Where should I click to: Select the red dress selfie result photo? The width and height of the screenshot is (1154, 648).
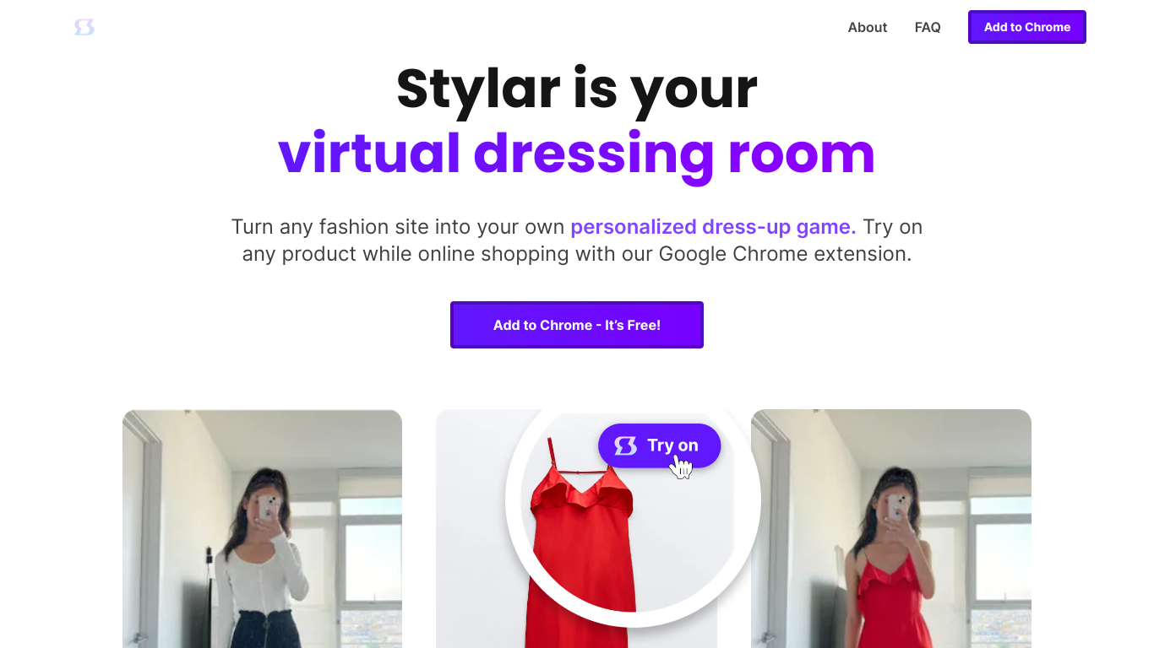click(x=891, y=529)
